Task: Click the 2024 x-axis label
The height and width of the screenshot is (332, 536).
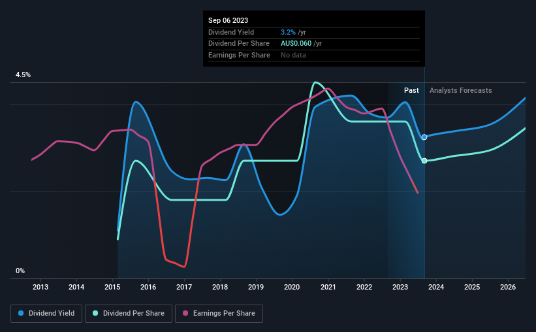Action: pos(436,287)
